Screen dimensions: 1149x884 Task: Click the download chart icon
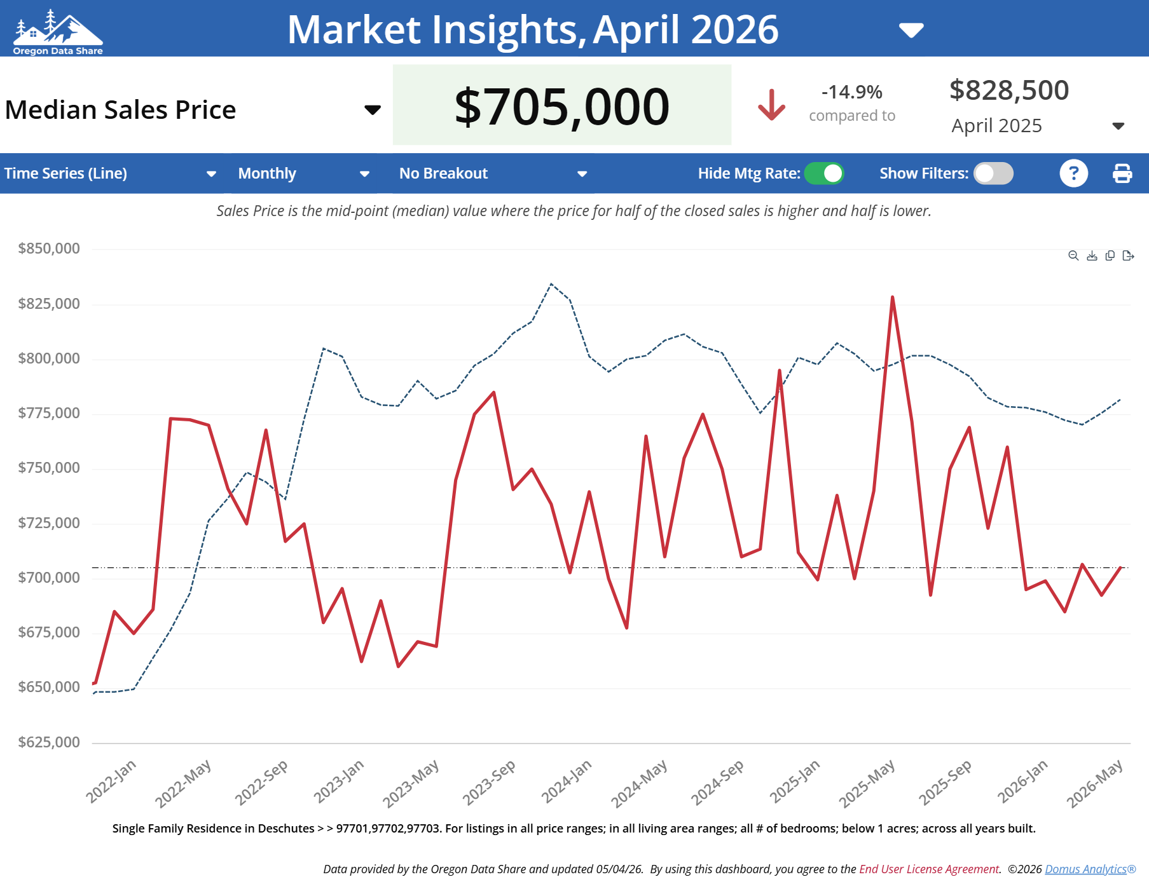pyautogui.click(x=1092, y=255)
